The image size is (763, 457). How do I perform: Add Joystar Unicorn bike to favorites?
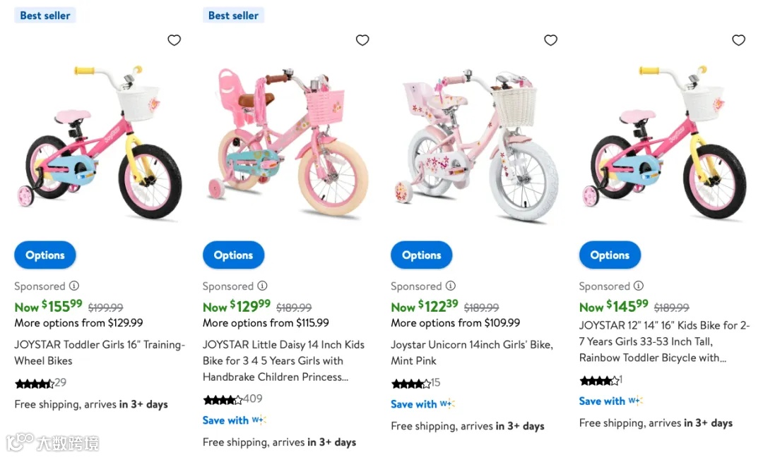[551, 40]
